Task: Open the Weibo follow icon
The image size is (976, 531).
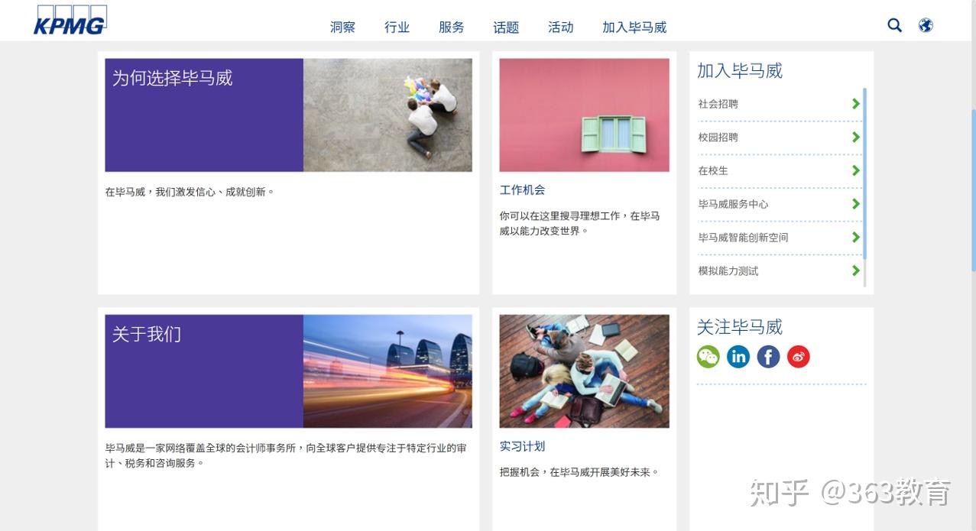Action: click(799, 357)
